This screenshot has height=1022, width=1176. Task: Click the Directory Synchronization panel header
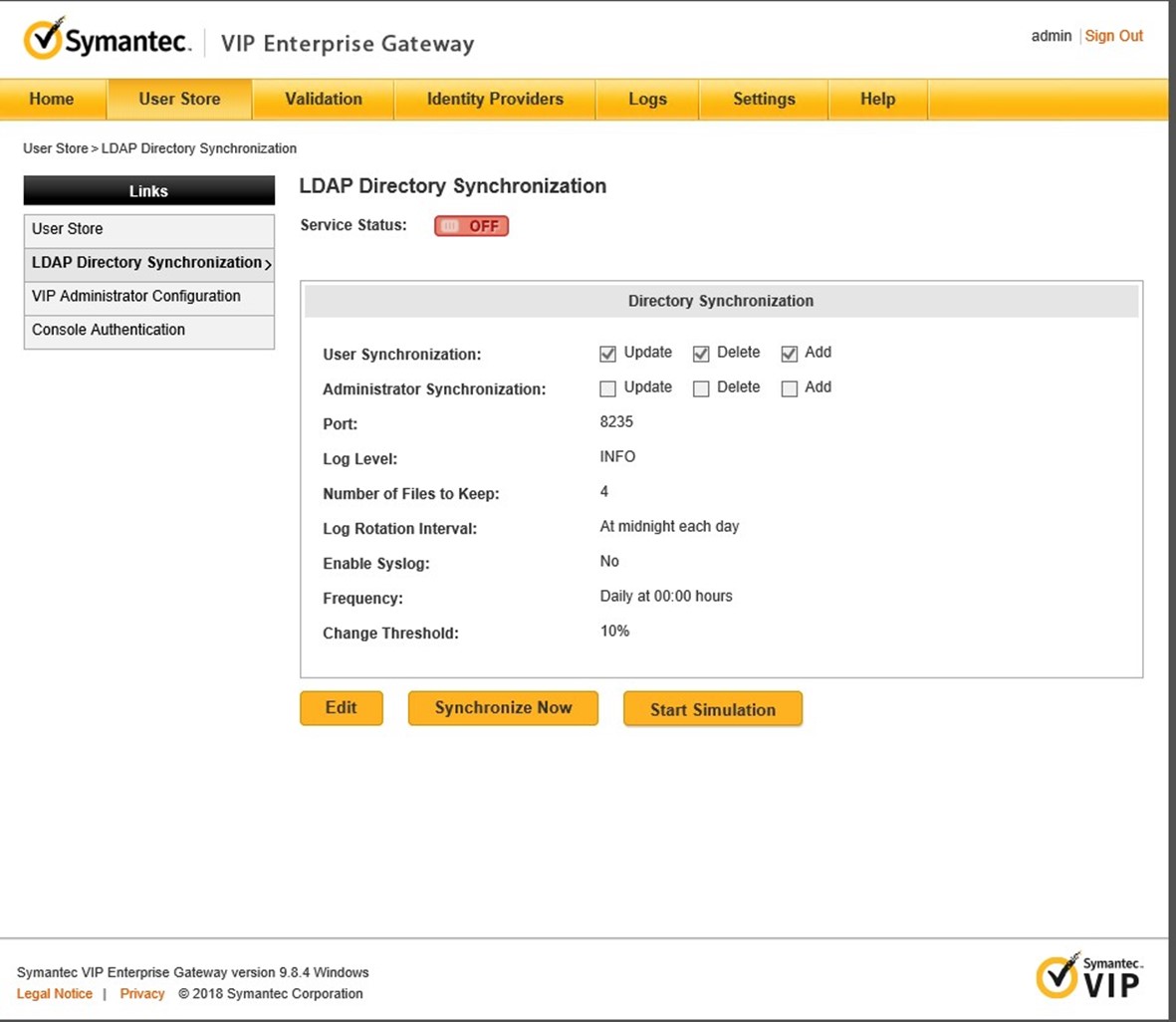tap(721, 301)
